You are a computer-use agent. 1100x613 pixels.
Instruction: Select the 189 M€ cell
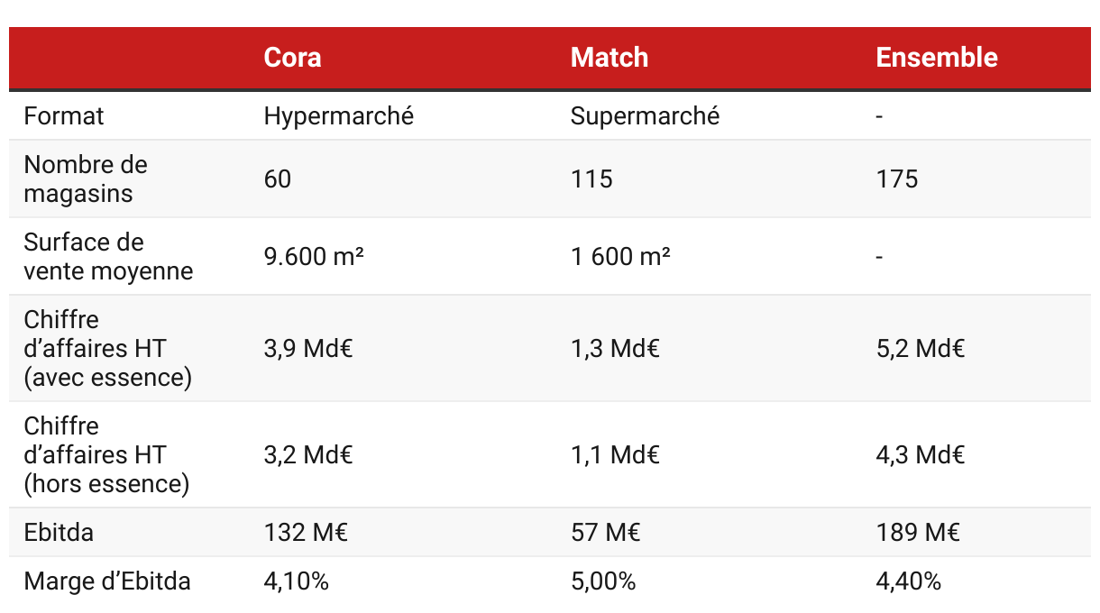point(918,533)
